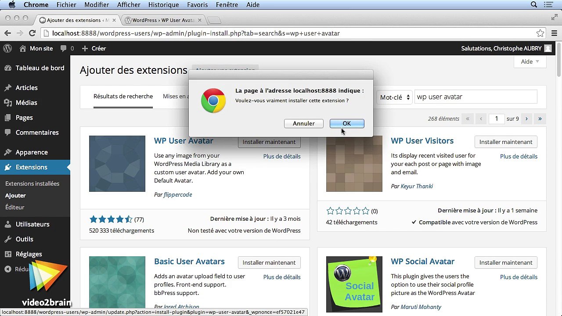Click WP User Avatar thumbnail

(x=117, y=164)
